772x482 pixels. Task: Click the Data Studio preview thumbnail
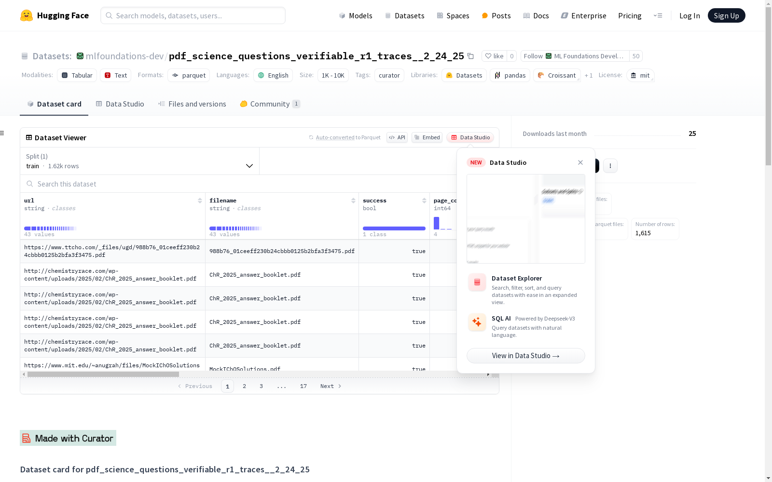526,219
